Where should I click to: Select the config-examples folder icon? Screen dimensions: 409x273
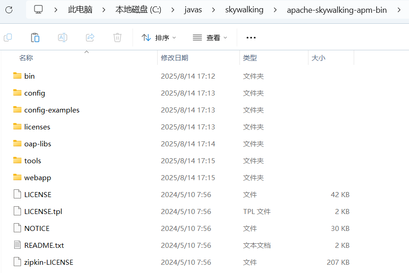[x=17, y=110]
